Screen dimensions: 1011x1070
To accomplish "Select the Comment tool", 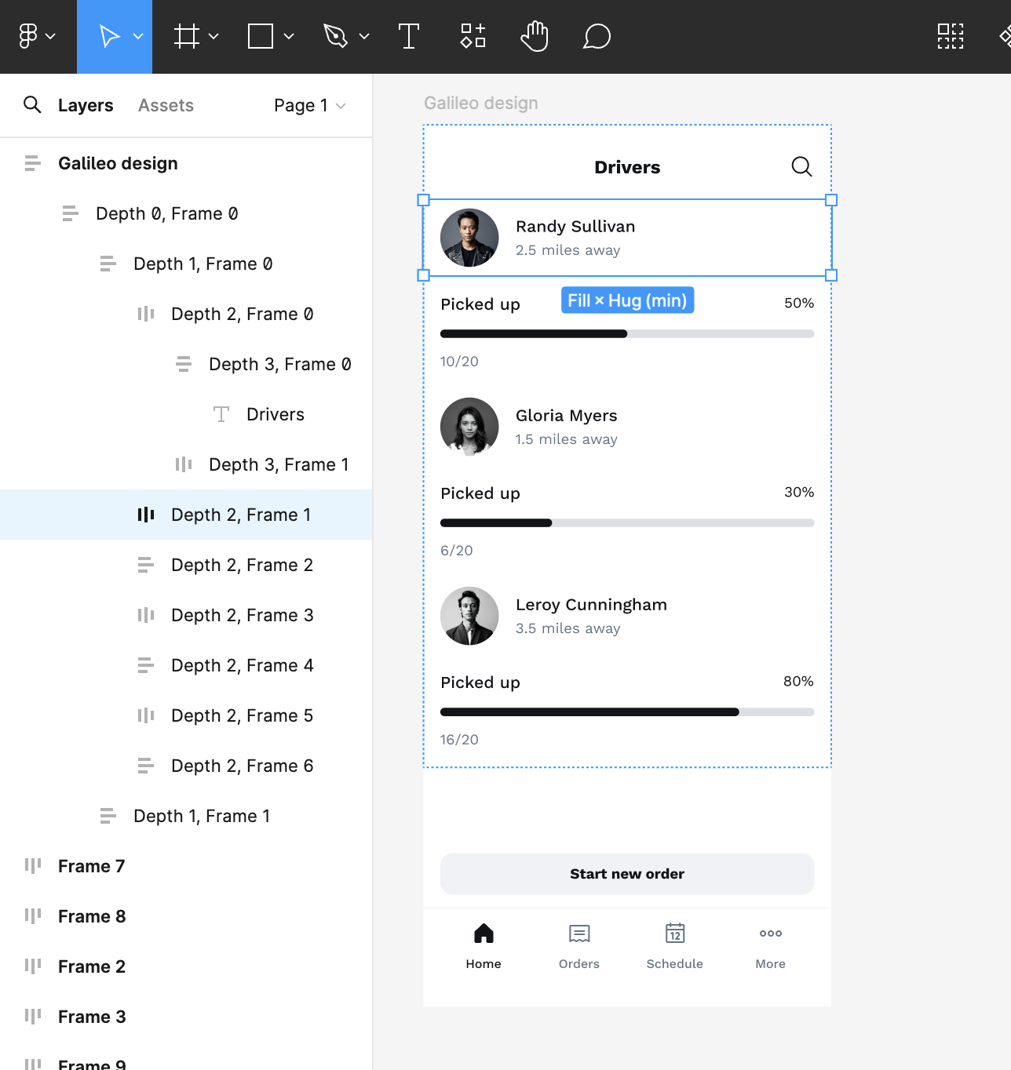I will 597,36.
